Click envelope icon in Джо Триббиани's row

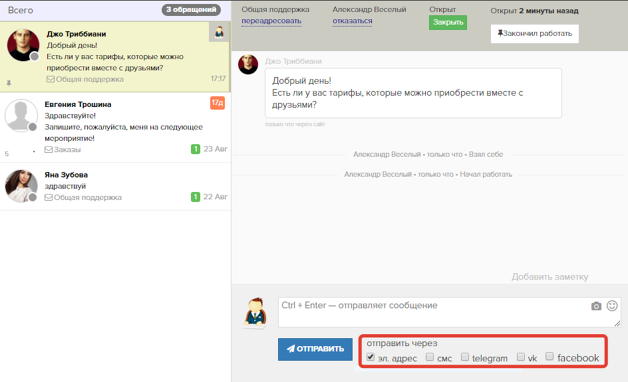51,79
